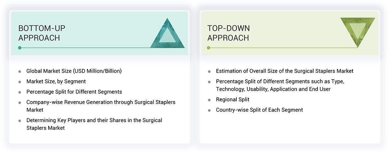Click the bullet beside Global Market Size
The height and width of the screenshot is (153, 389).
pyautogui.click(x=20, y=71)
